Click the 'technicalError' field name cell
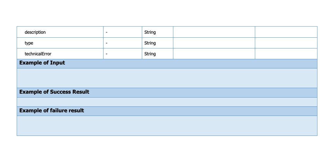The image size is (323, 148). coord(38,54)
